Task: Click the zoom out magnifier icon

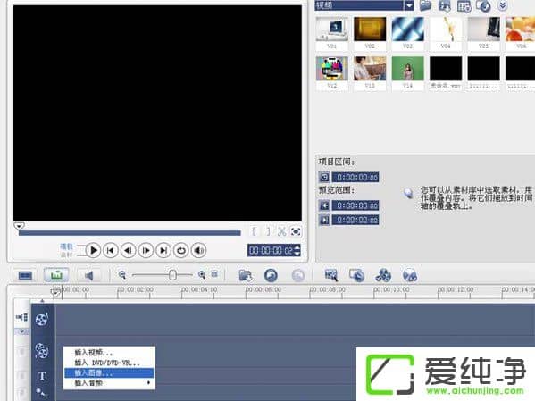Action: click(121, 275)
